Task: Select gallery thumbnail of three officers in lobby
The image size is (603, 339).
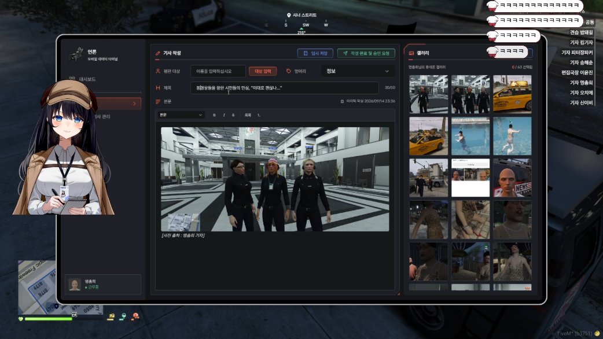Action: coord(470,94)
